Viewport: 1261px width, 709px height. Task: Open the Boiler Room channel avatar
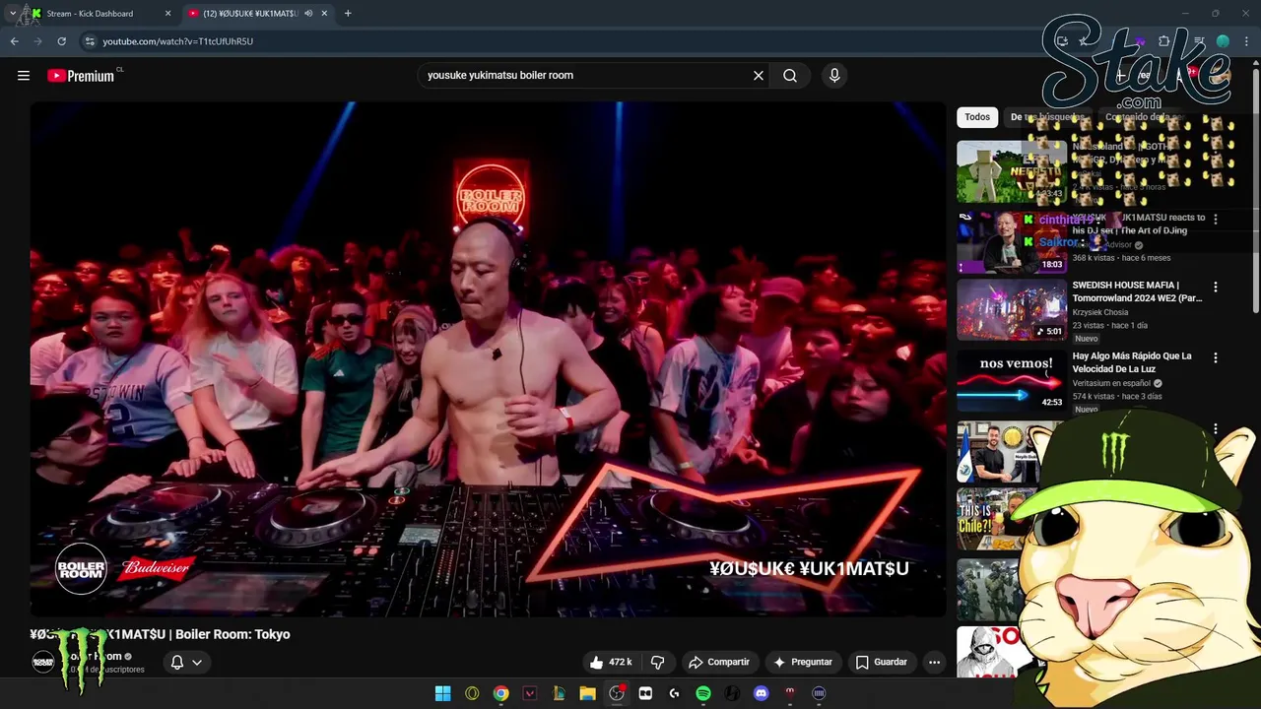43,662
